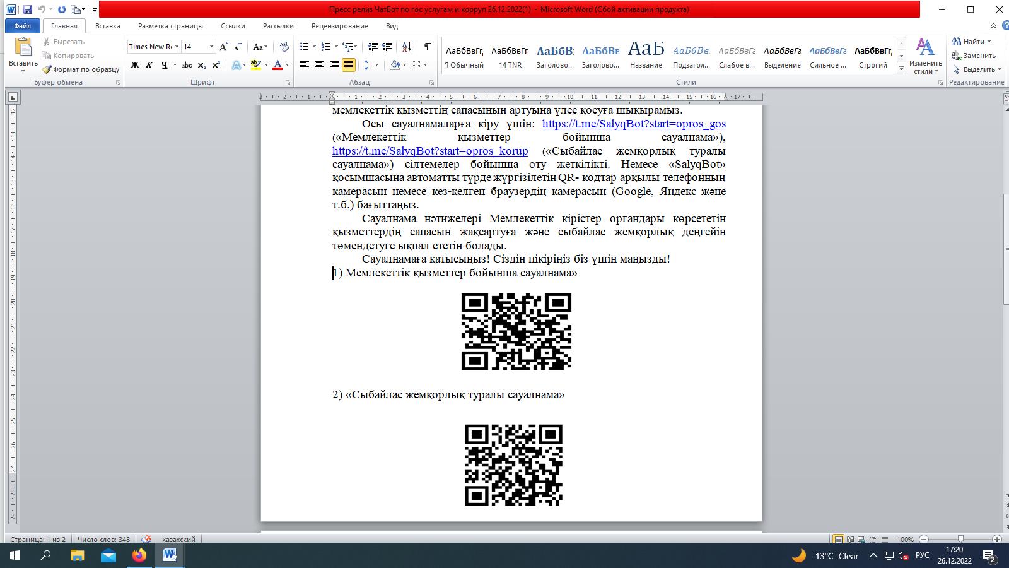
Task: Switch to the Ссылки tab
Action: tap(233, 26)
